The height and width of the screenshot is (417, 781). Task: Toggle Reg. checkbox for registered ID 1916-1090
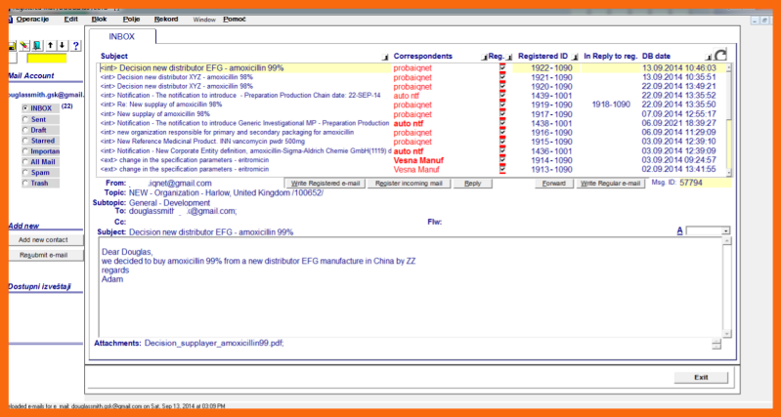point(502,133)
